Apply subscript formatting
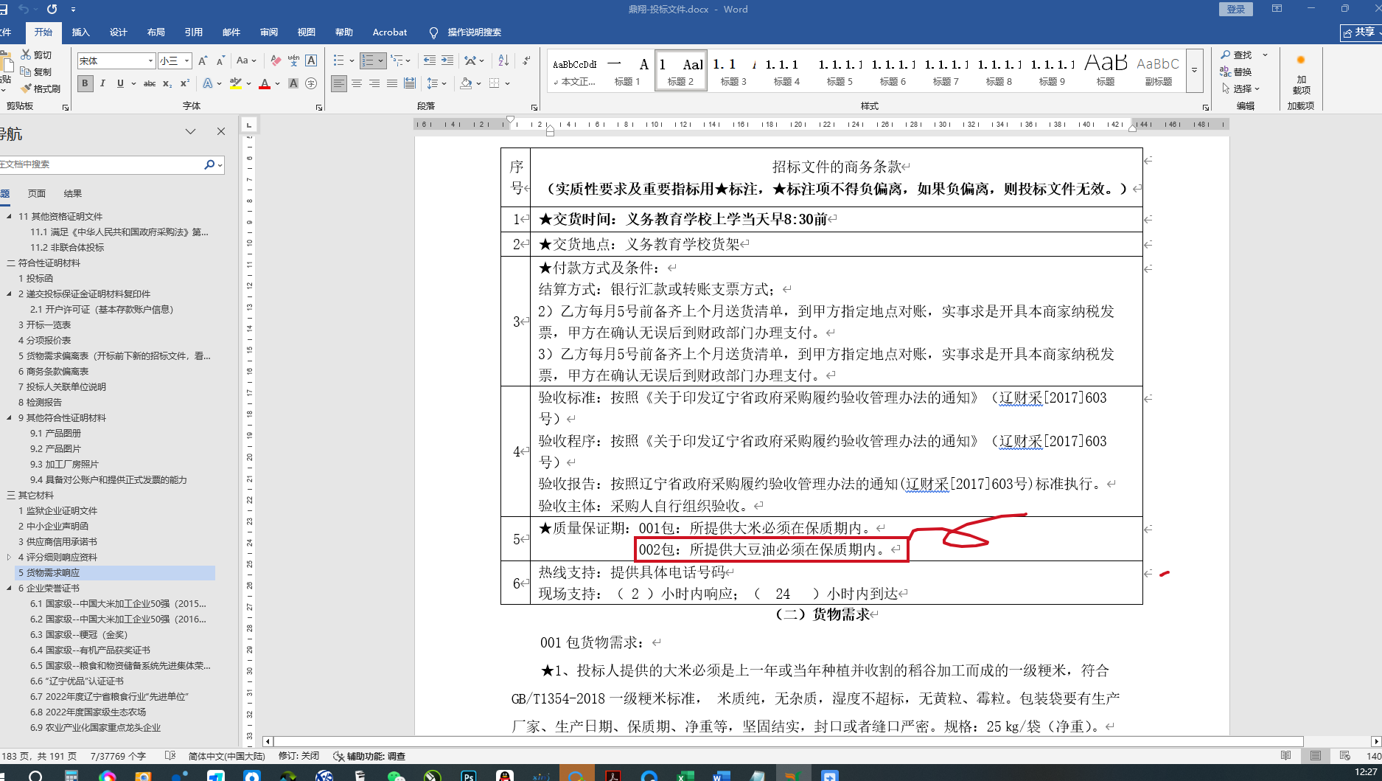1382x781 pixels. 167,83
